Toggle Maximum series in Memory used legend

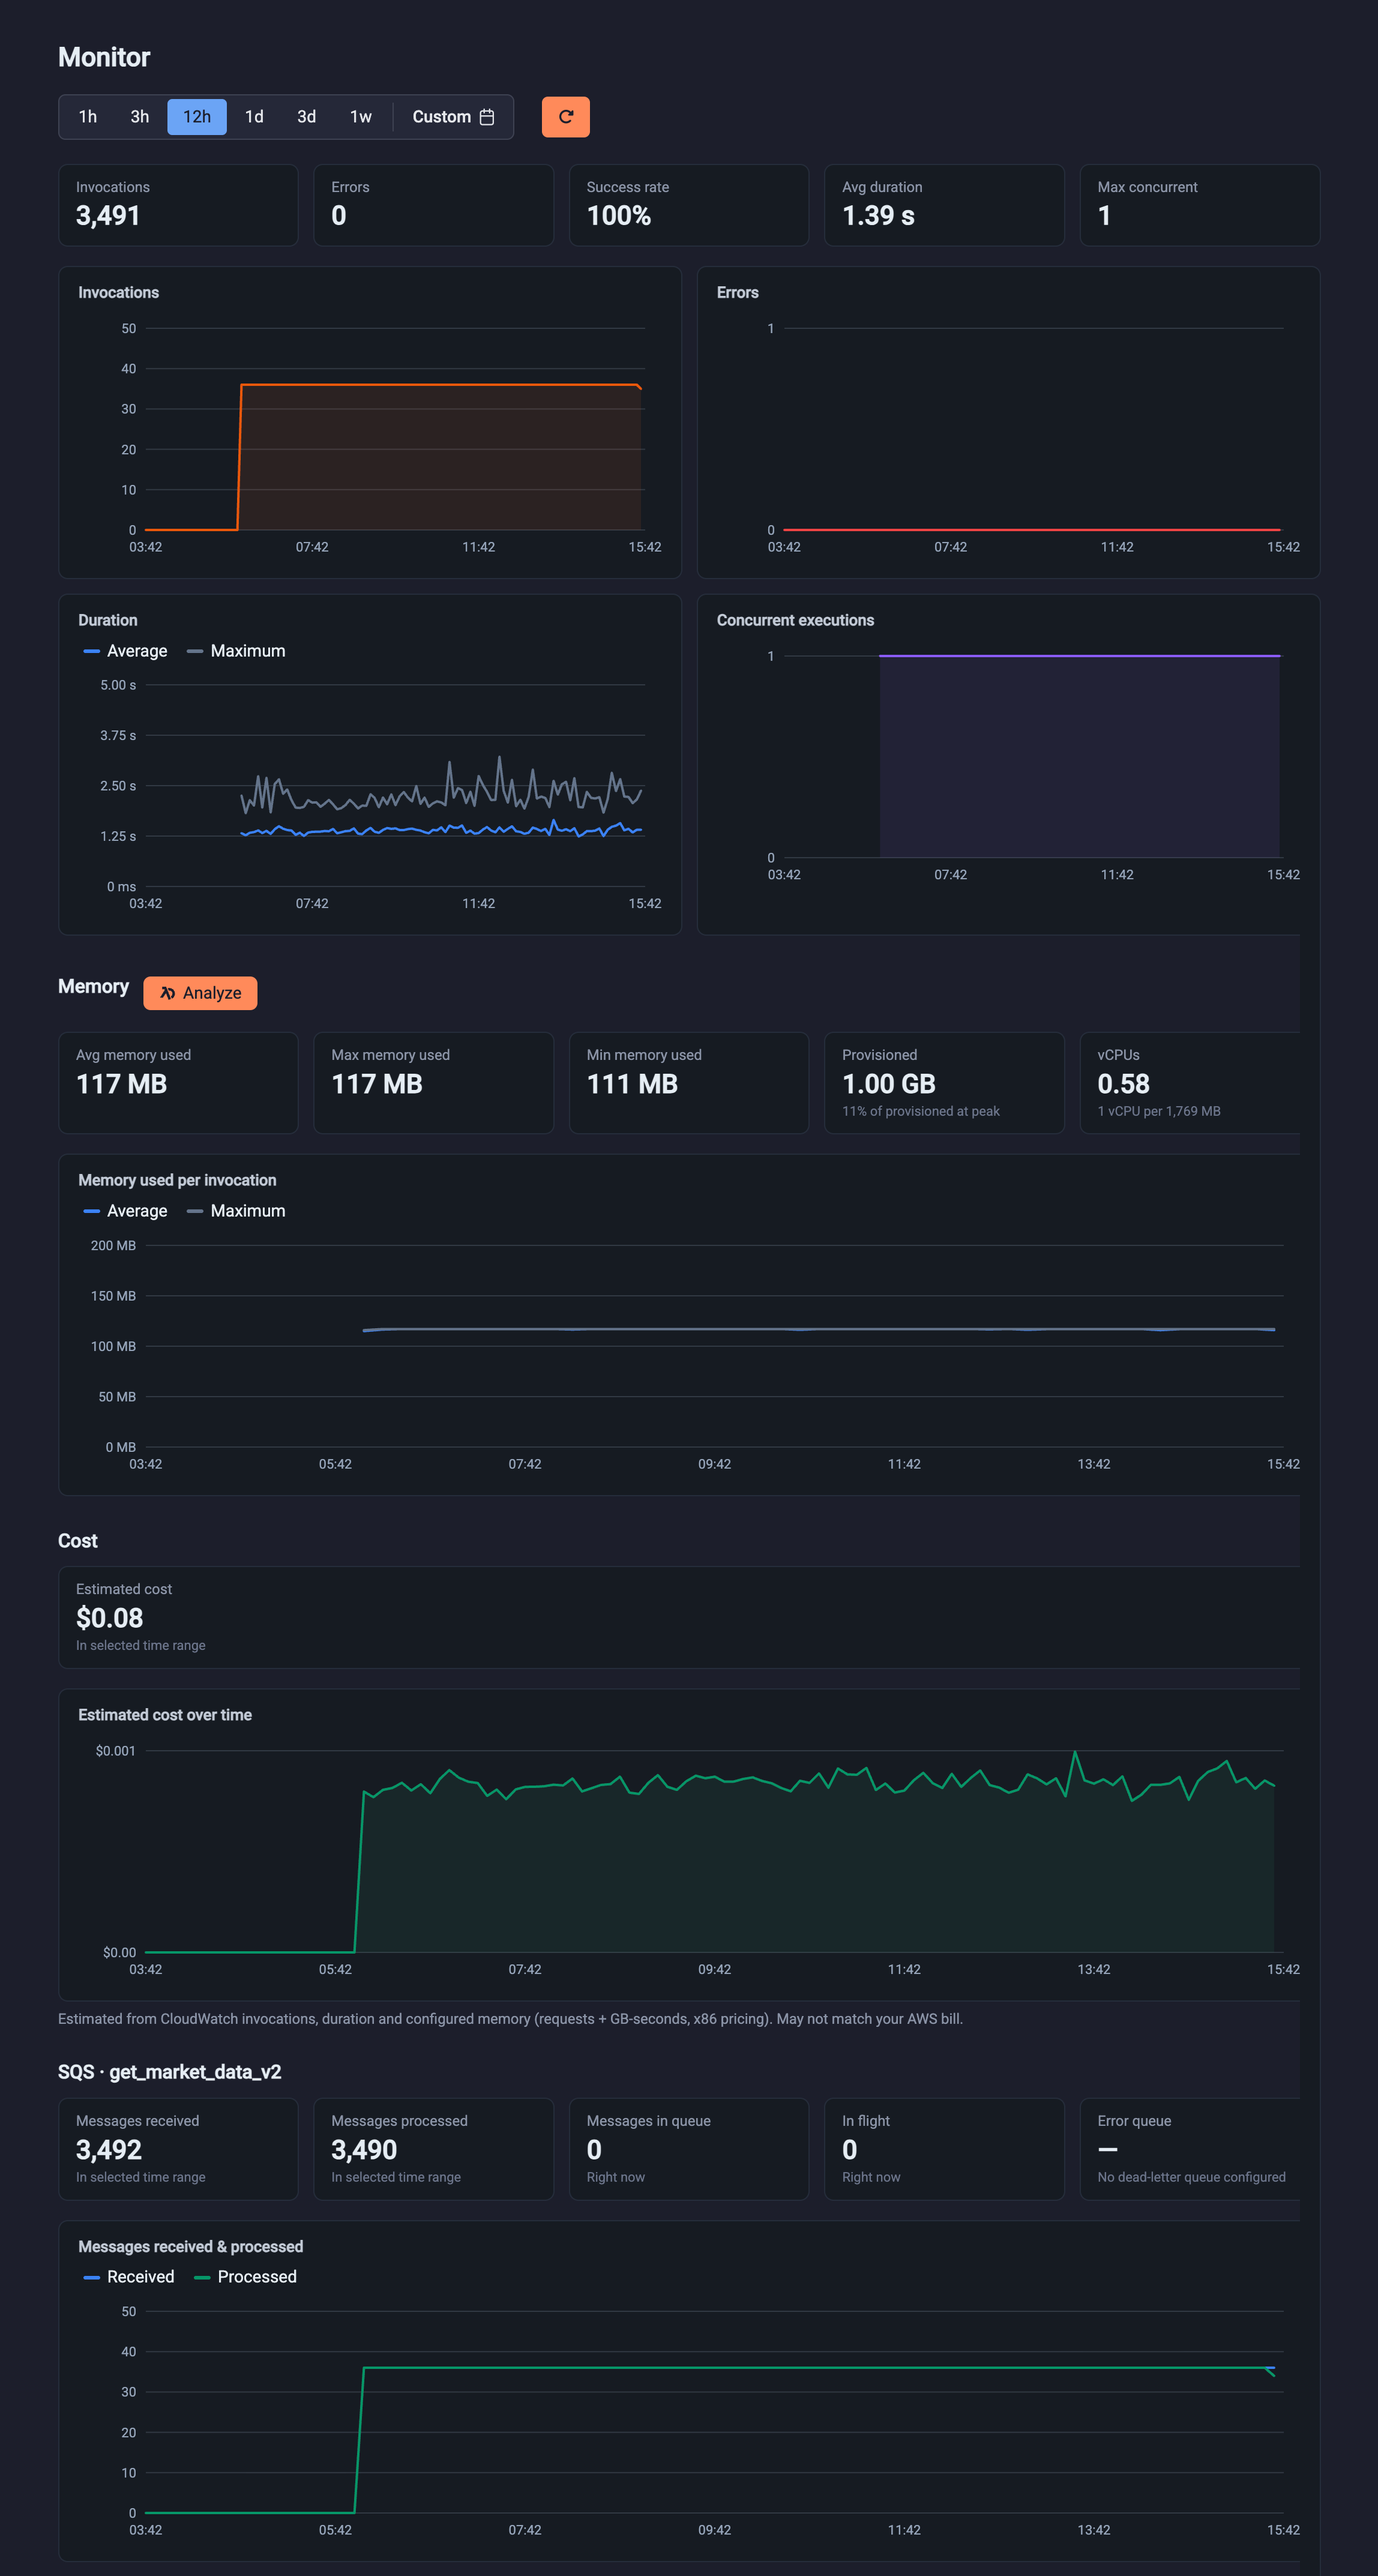(x=236, y=1211)
